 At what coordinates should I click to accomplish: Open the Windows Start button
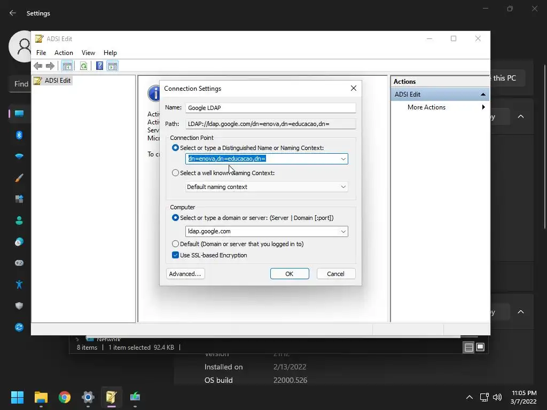click(x=17, y=397)
